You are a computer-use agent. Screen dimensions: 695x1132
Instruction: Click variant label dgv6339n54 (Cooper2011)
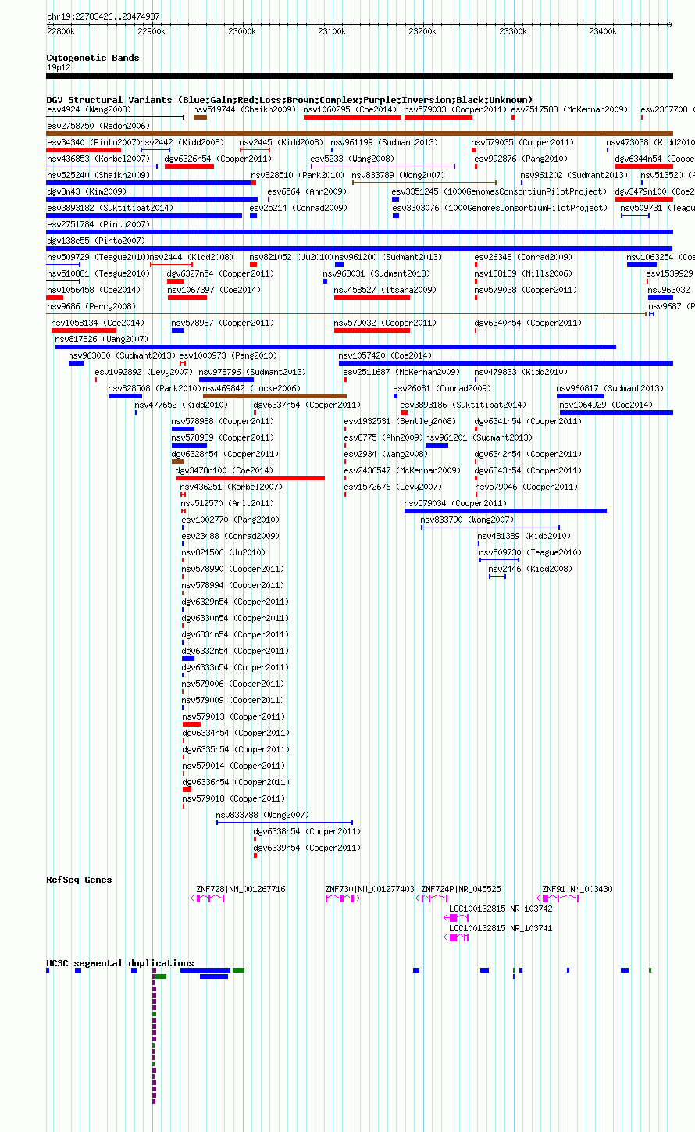point(307,848)
